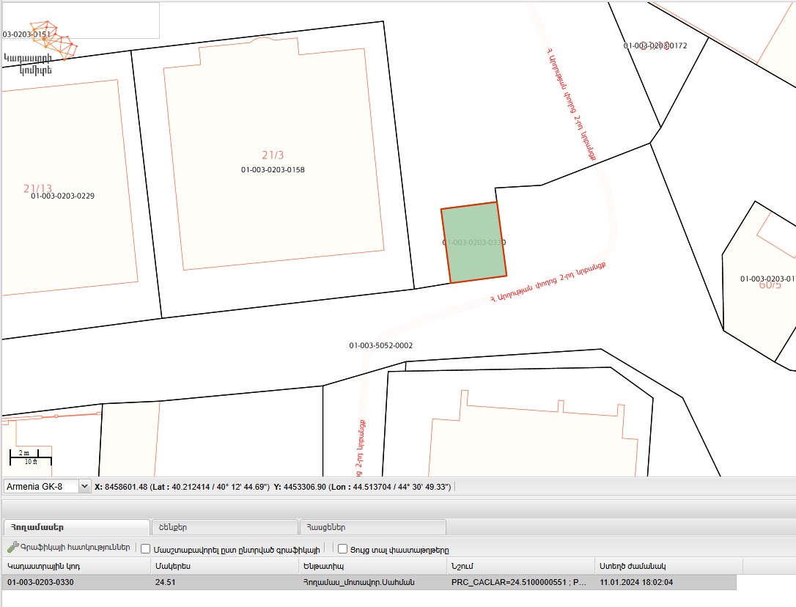Image resolution: width=796 pixels, height=607 pixels.
Task: Click the 'Ենթատիպ' column header
Action: tap(372, 566)
